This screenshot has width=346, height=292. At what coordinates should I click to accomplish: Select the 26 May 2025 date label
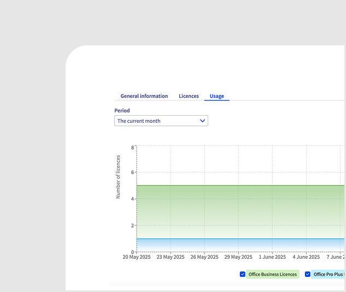[204, 257]
